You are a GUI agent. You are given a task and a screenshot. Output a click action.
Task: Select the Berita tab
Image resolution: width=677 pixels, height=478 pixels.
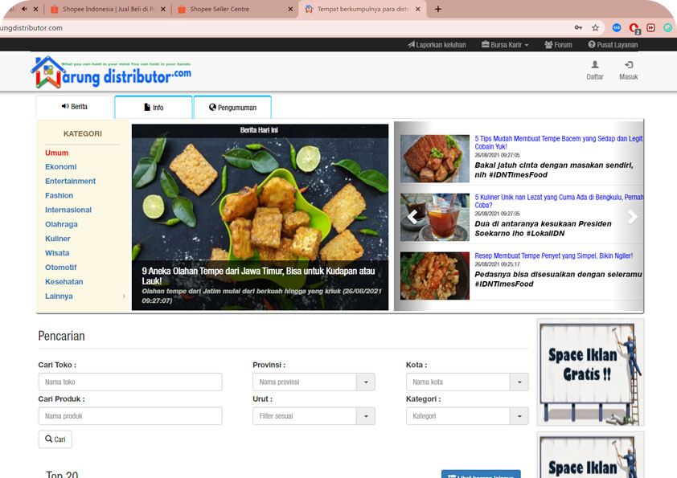74,107
